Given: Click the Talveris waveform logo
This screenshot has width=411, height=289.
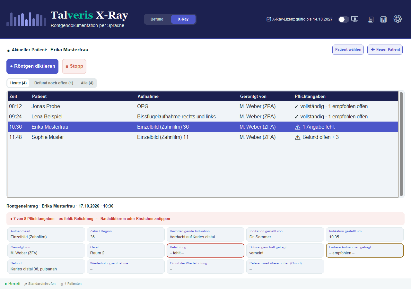Looking at the screenshot, I should 26,19.
